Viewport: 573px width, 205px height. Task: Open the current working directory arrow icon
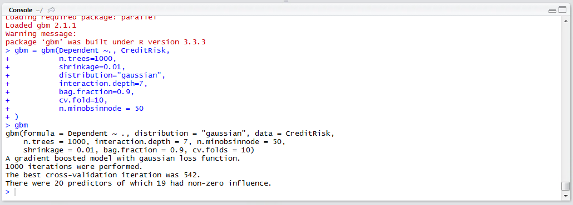52,10
